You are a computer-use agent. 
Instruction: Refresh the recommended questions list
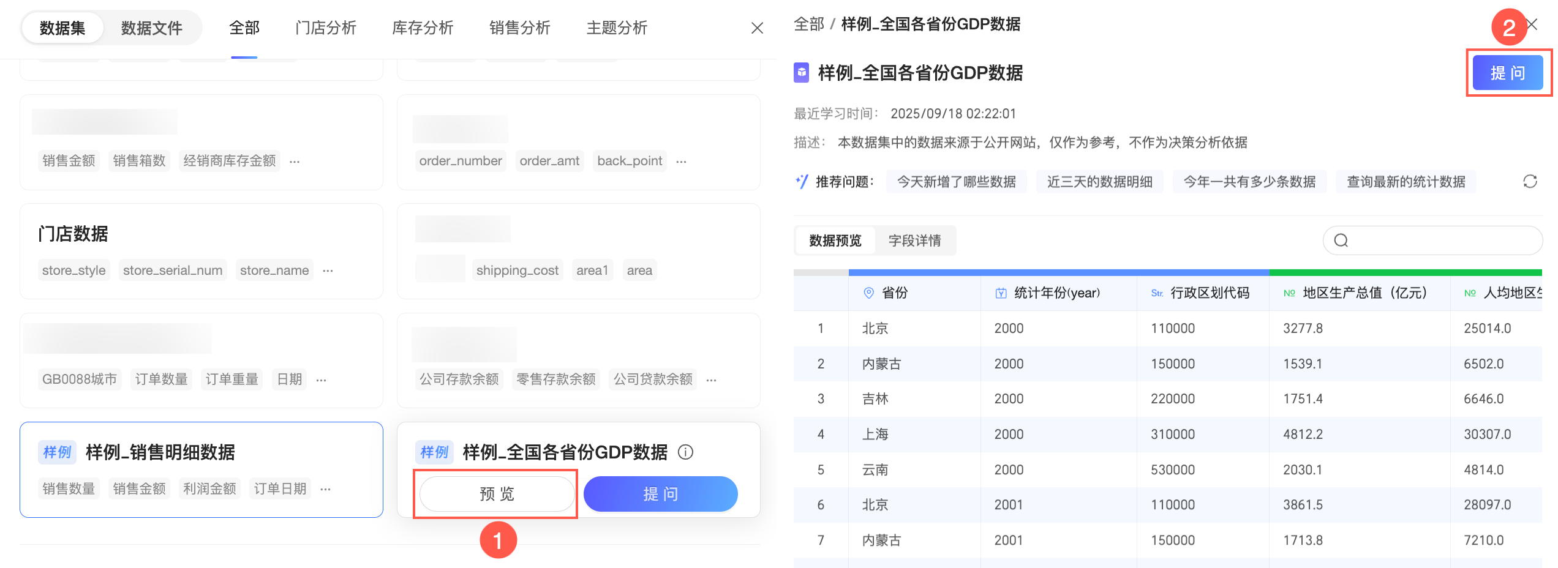click(x=1530, y=182)
